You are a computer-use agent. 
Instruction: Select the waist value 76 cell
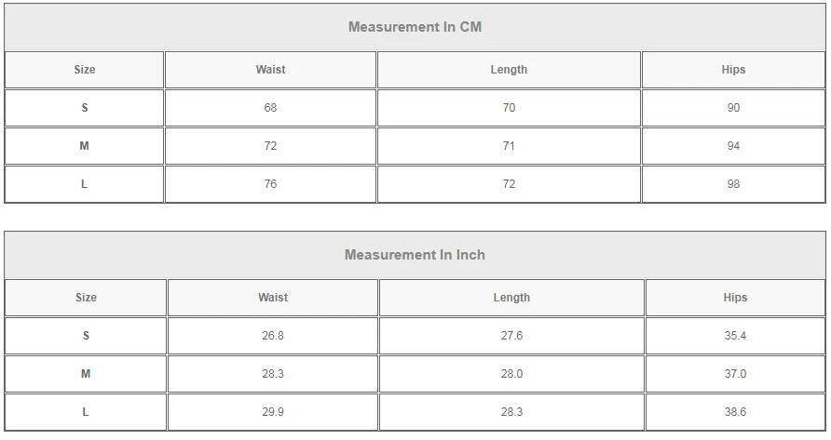coord(270,184)
